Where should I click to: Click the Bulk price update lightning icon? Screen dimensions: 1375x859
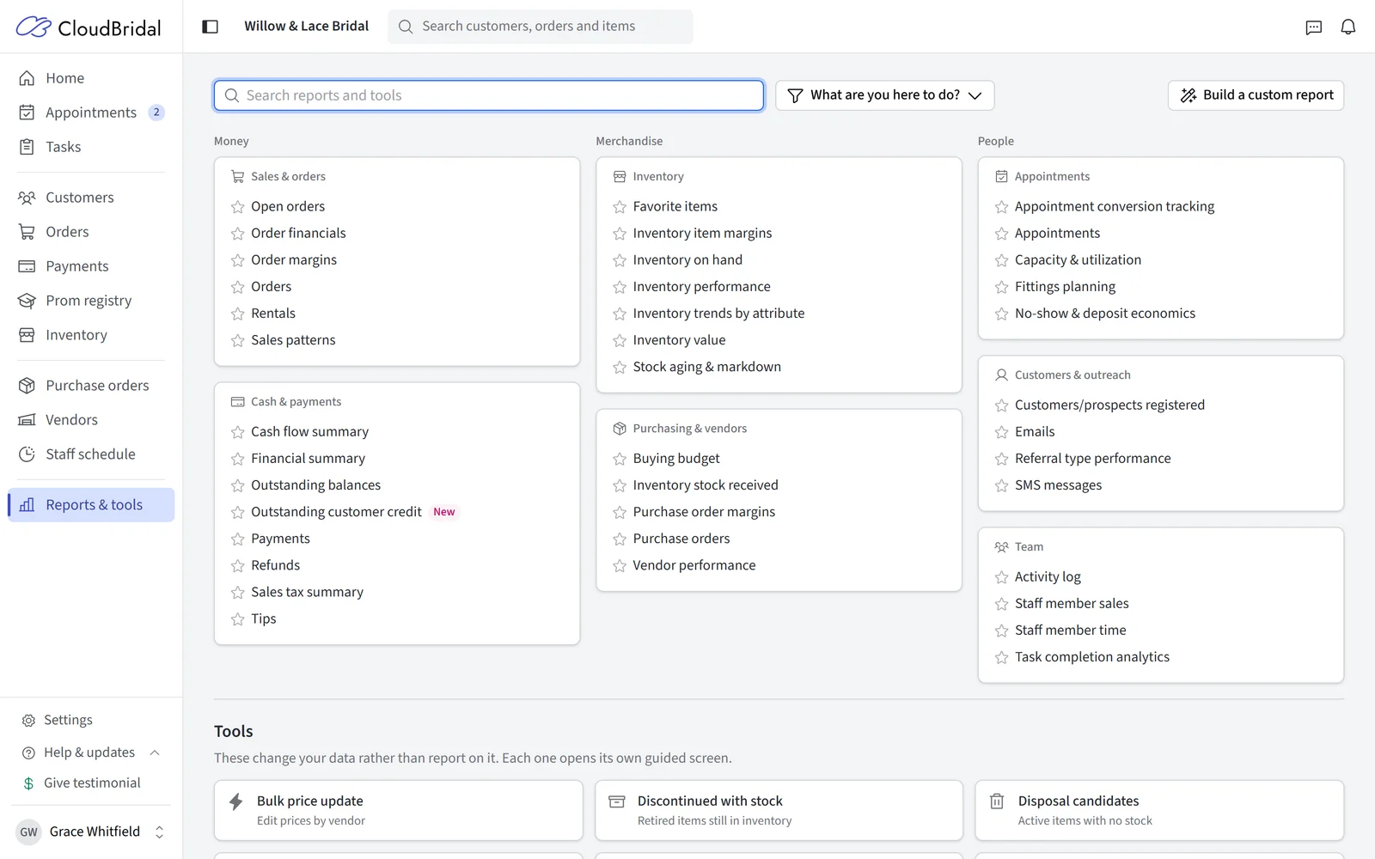click(235, 801)
